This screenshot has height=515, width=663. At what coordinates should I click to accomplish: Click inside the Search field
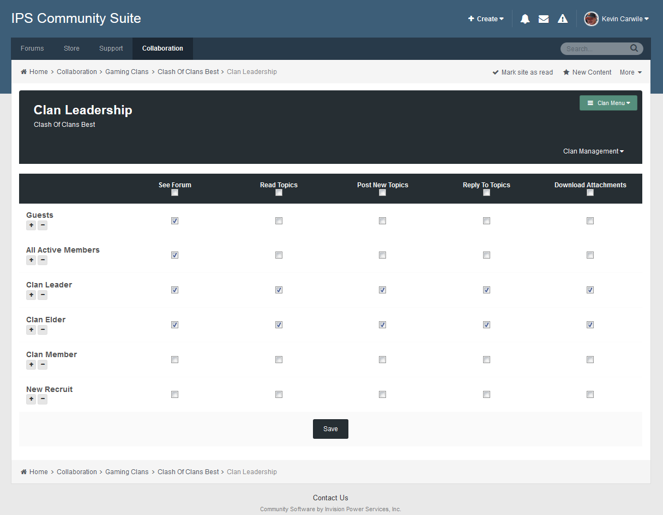[x=594, y=49]
